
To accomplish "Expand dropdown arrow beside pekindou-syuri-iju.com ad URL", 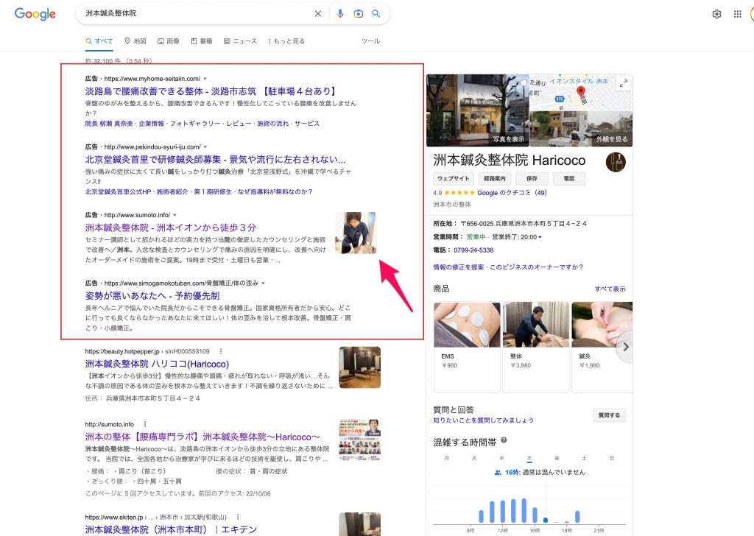I will pos(205,147).
